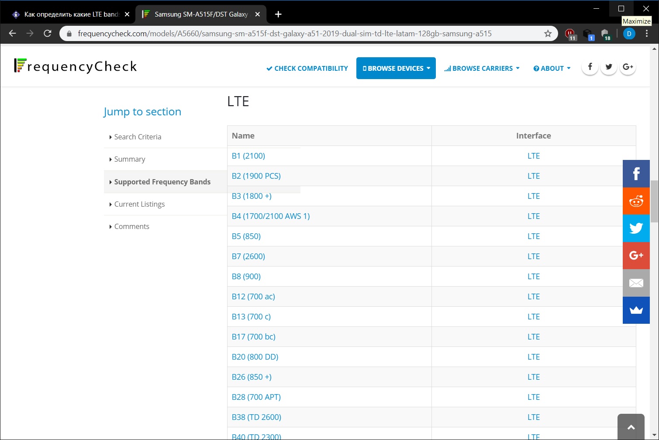Open a new browser tab

278,14
